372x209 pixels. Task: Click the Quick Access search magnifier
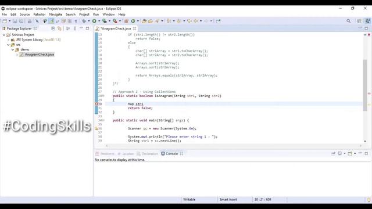point(349,21)
